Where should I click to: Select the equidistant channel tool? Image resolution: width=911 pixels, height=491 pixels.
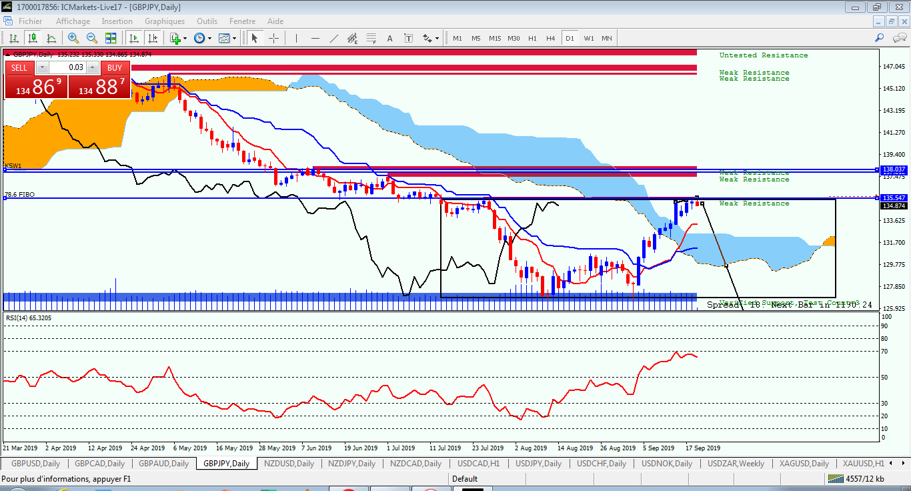[353, 38]
